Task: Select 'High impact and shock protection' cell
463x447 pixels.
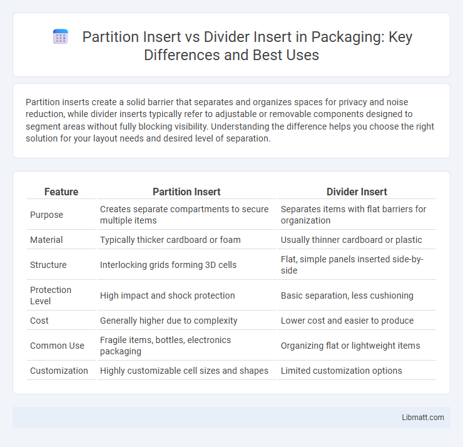Action: pyautogui.click(x=186, y=295)
